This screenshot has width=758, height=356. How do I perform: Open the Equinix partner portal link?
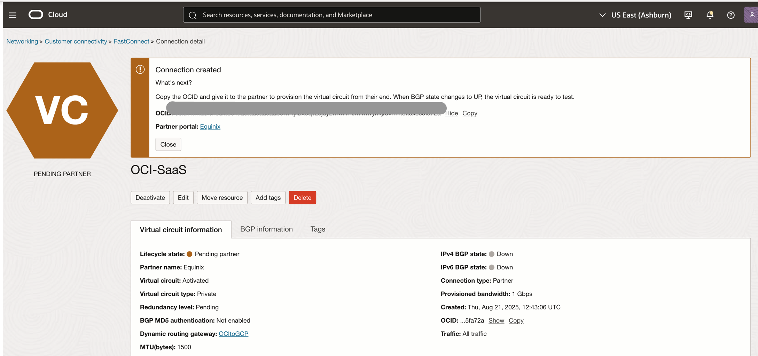coord(210,126)
